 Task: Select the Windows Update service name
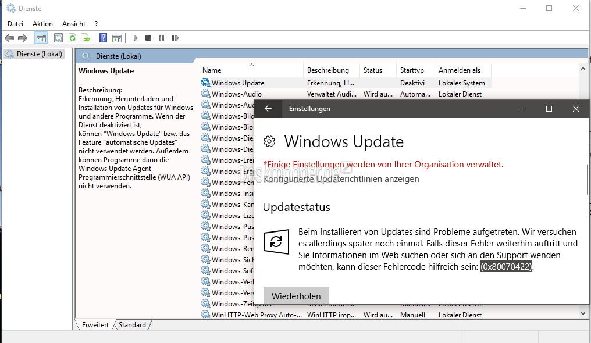[x=238, y=83]
